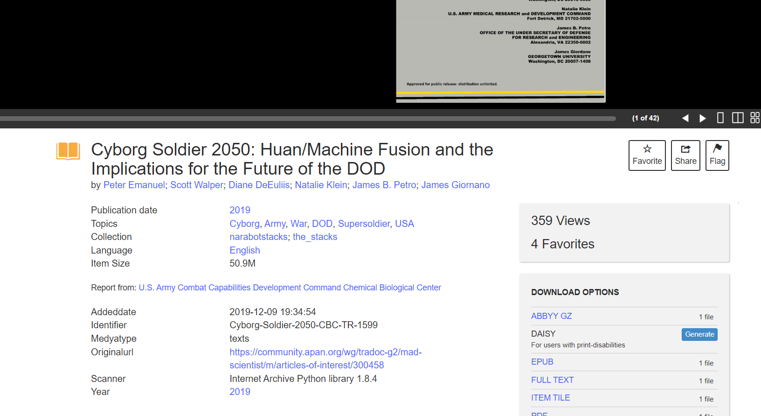This screenshot has width=761, height=416.
Task: Open the Supersoldier topic link
Action: point(364,224)
